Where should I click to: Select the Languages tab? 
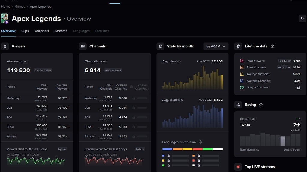[81, 31]
